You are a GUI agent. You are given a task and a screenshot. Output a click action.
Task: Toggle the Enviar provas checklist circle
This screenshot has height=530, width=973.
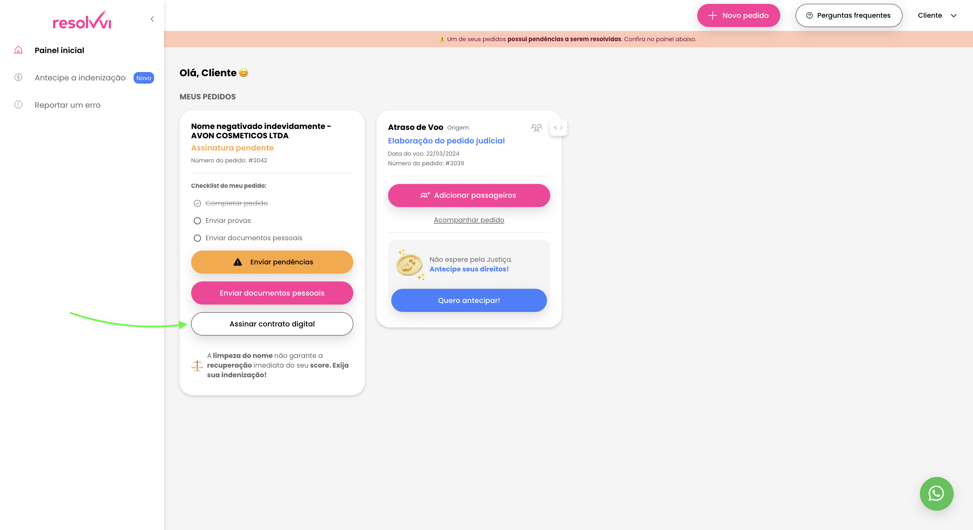(197, 220)
